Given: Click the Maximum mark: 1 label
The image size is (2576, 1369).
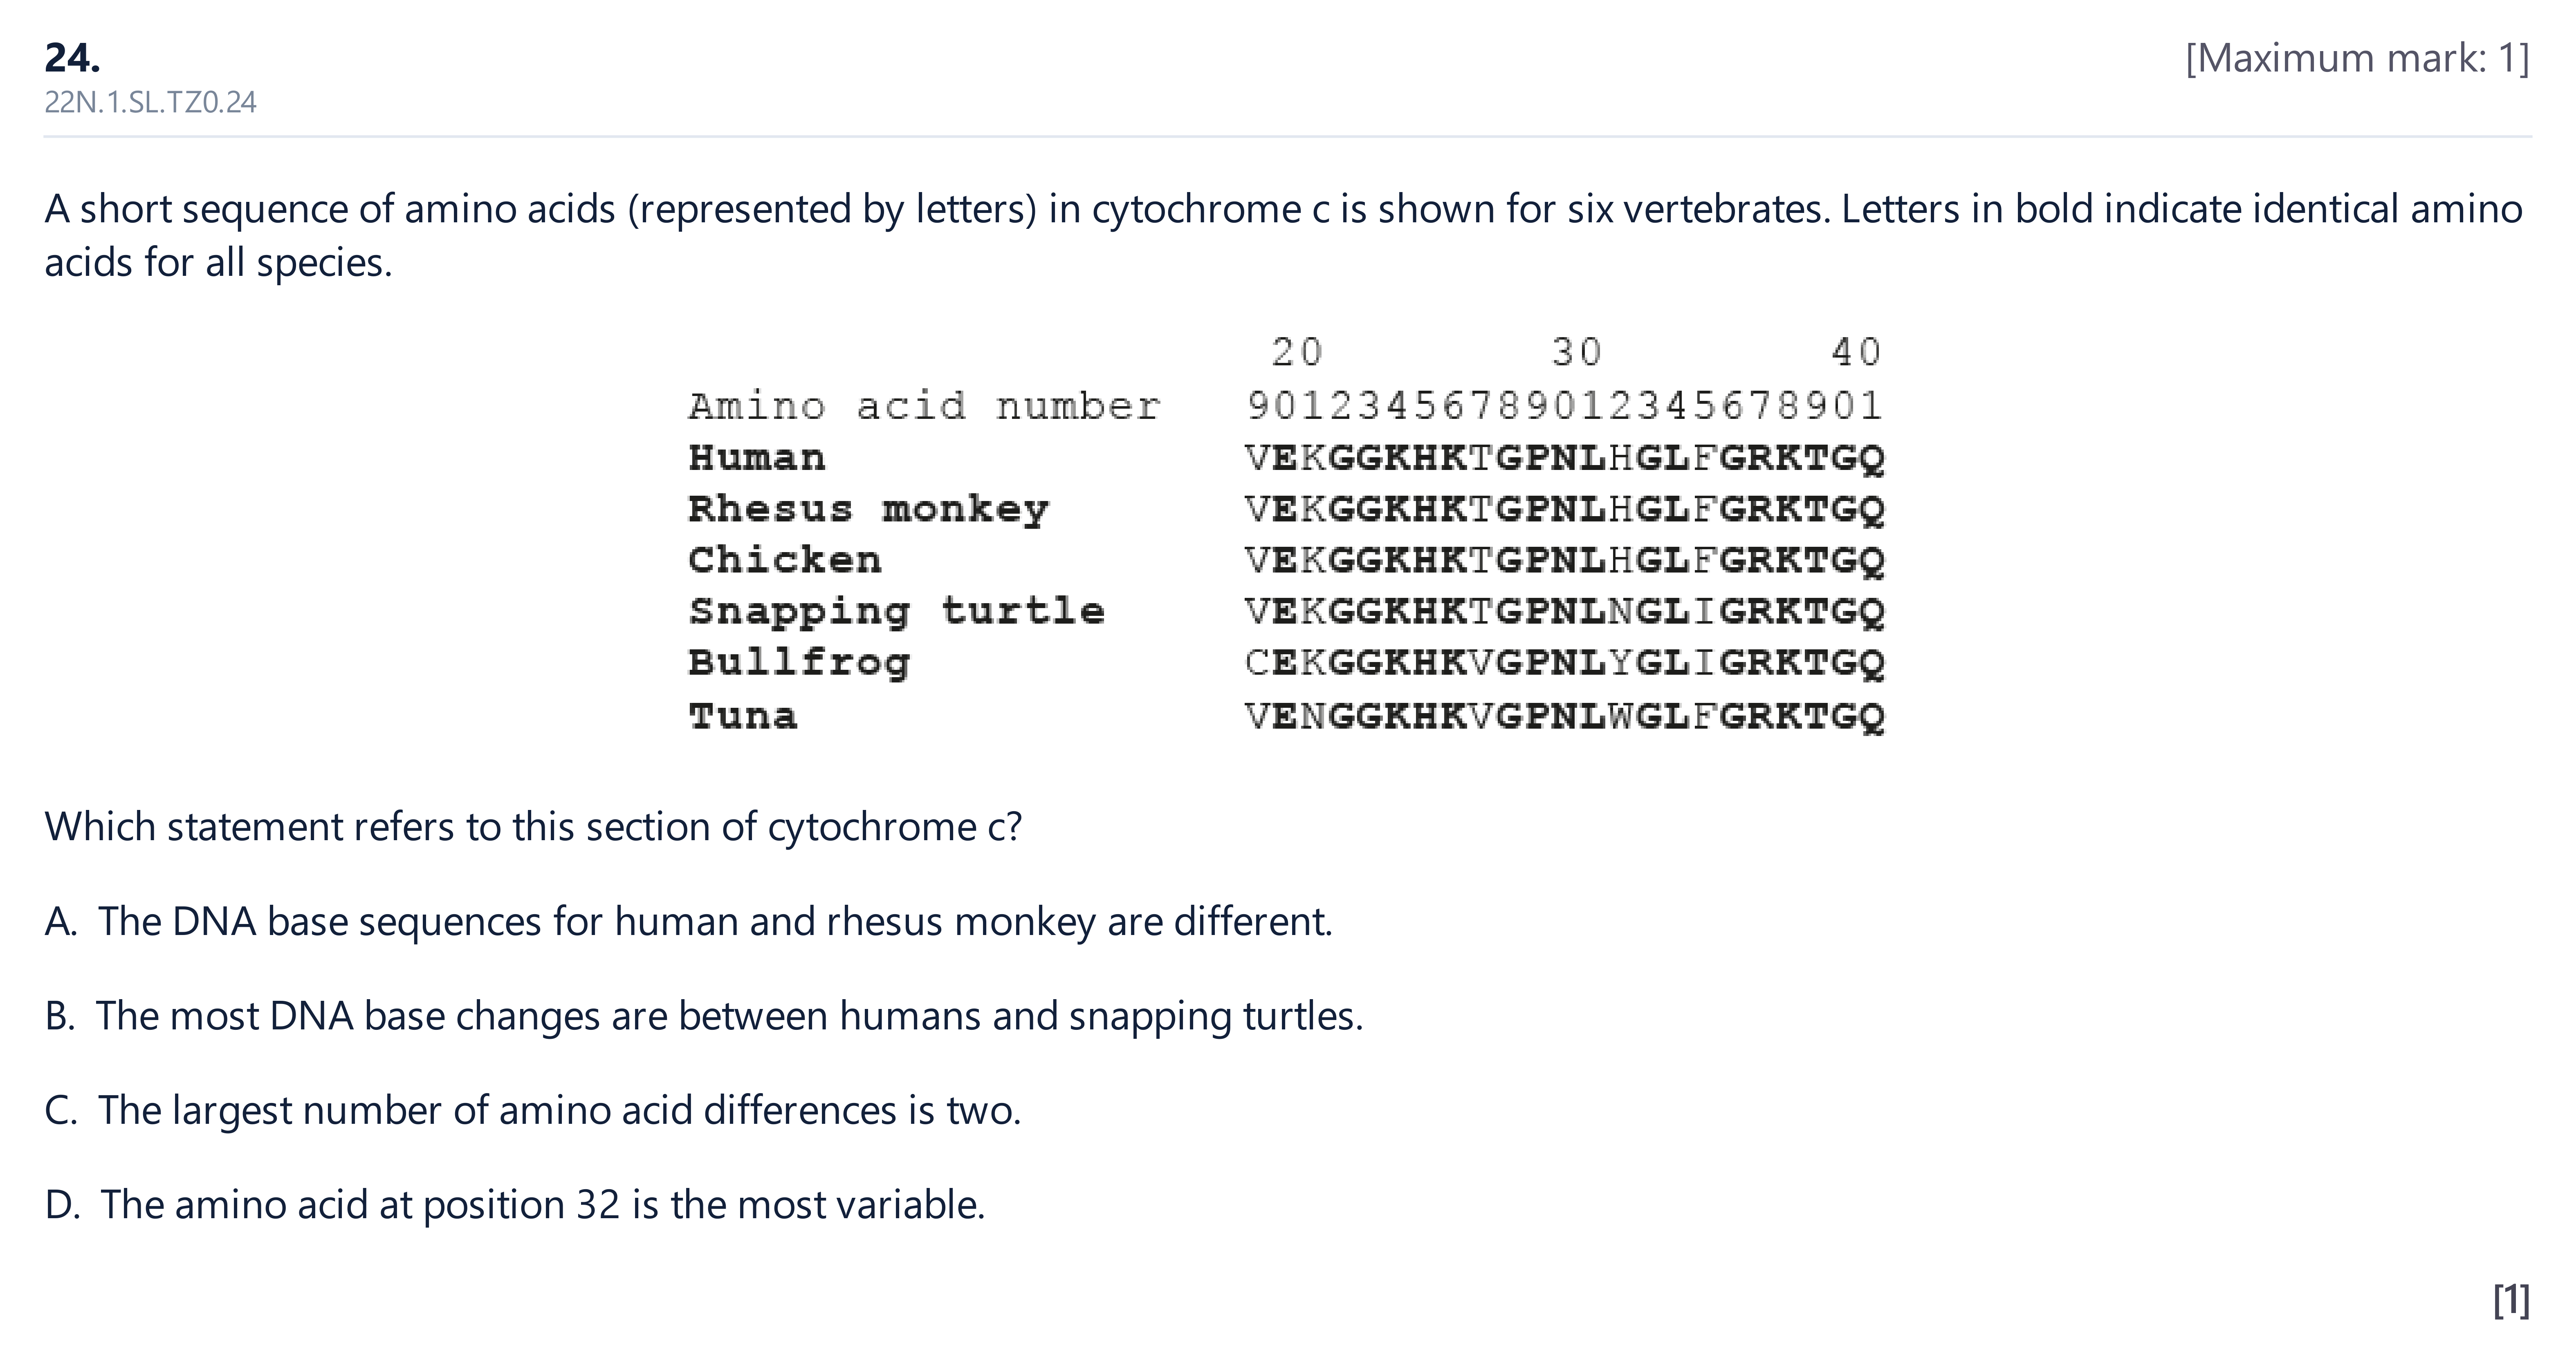Looking at the screenshot, I should point(2357,58).
